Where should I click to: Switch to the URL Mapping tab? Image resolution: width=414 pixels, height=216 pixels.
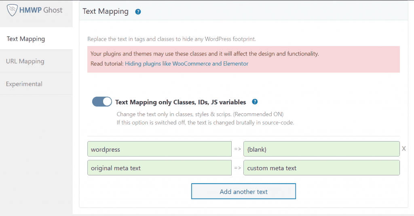25,61
